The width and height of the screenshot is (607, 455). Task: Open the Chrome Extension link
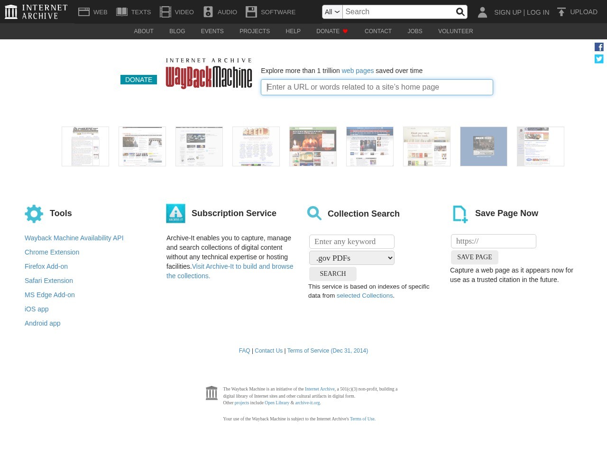tap(52, 252)
